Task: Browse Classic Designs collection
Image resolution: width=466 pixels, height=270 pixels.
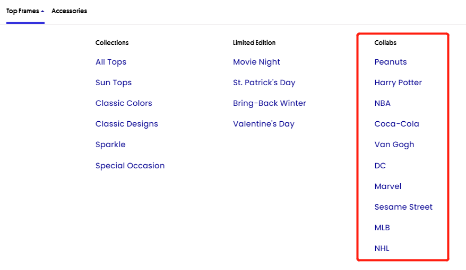Action: point(127,124)
